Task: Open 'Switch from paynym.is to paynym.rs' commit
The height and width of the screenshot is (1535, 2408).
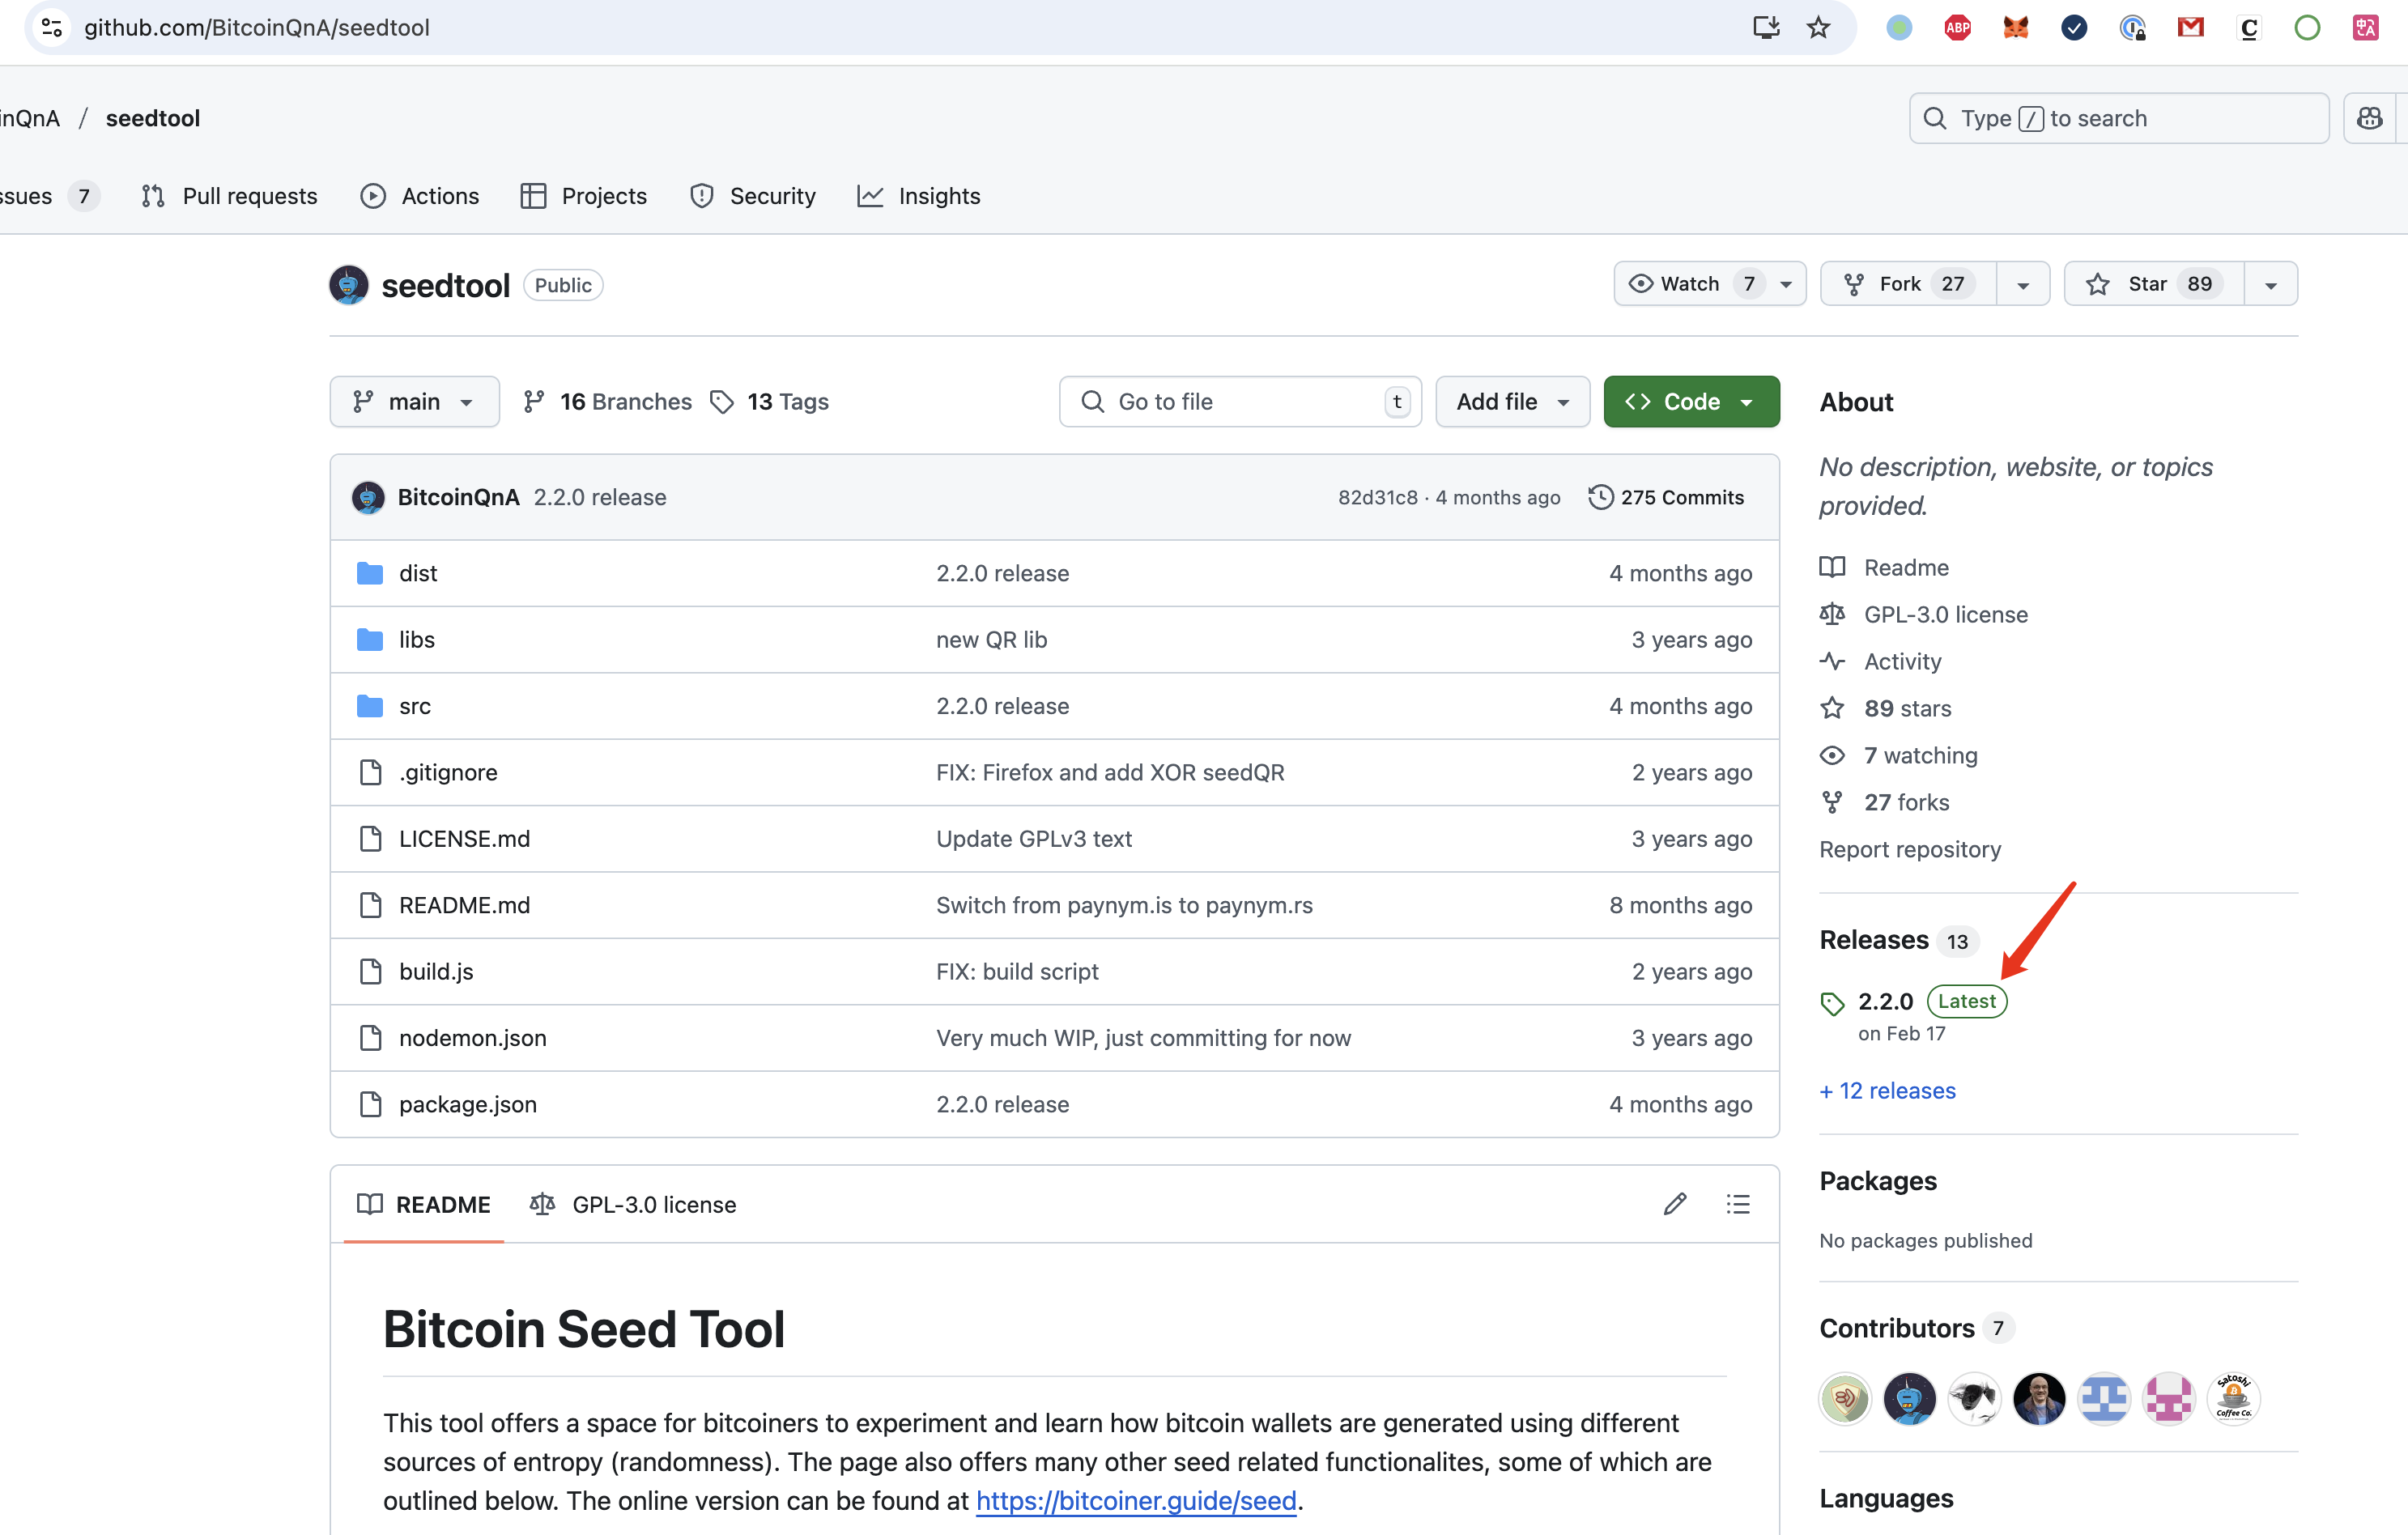Action: [x=1124, y=905]
